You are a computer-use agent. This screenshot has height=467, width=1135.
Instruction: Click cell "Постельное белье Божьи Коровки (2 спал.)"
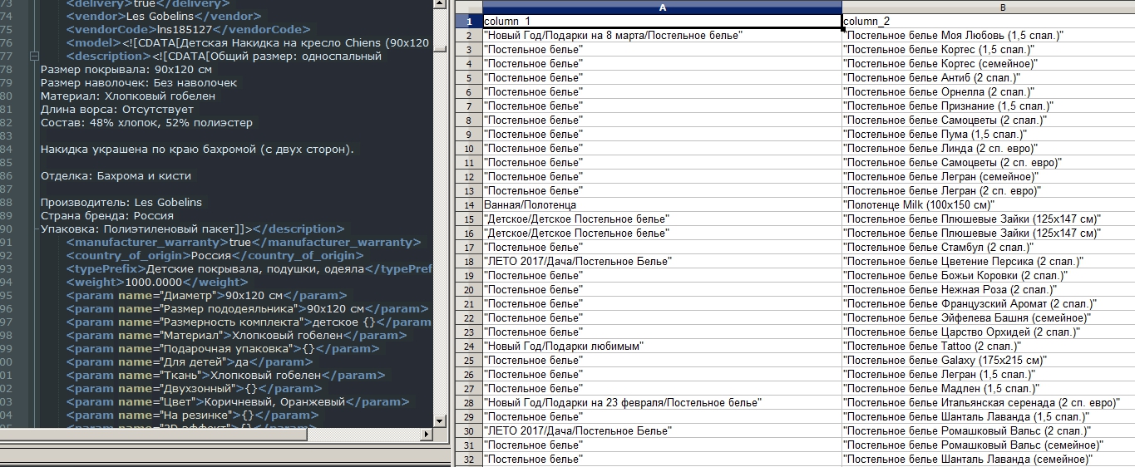click(x=989, y=276)
